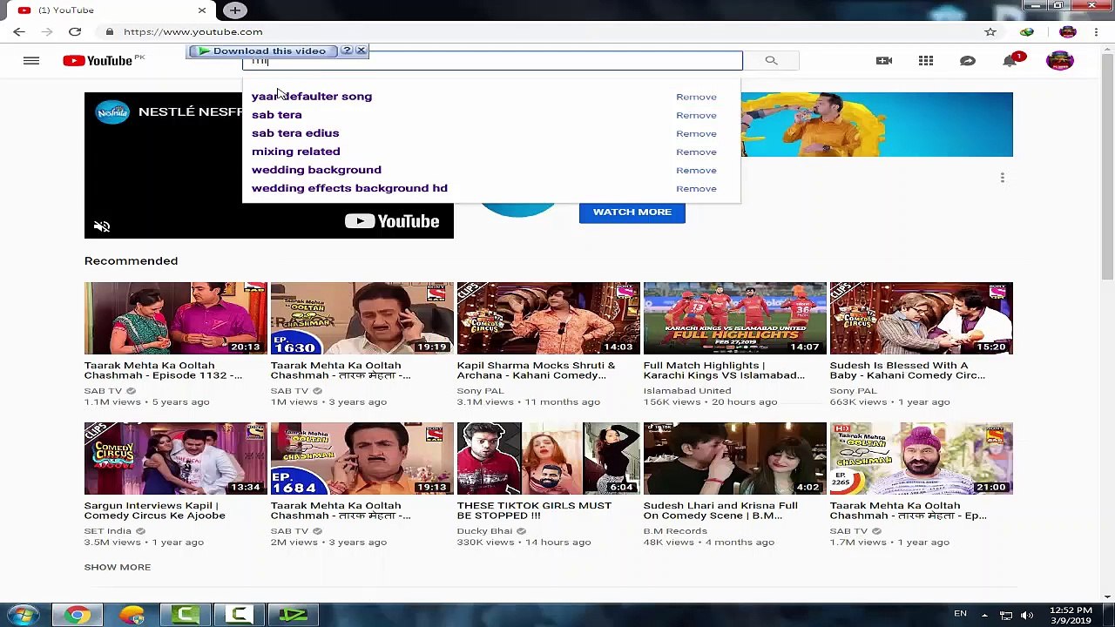Show hidden system tray icons
Viewport: 1115px width, 627px height.
click(984, 616)
